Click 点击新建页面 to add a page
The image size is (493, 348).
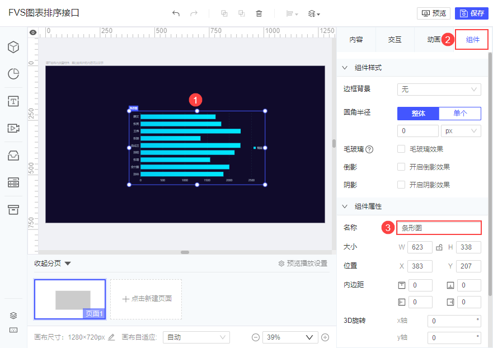pos(146,299)
